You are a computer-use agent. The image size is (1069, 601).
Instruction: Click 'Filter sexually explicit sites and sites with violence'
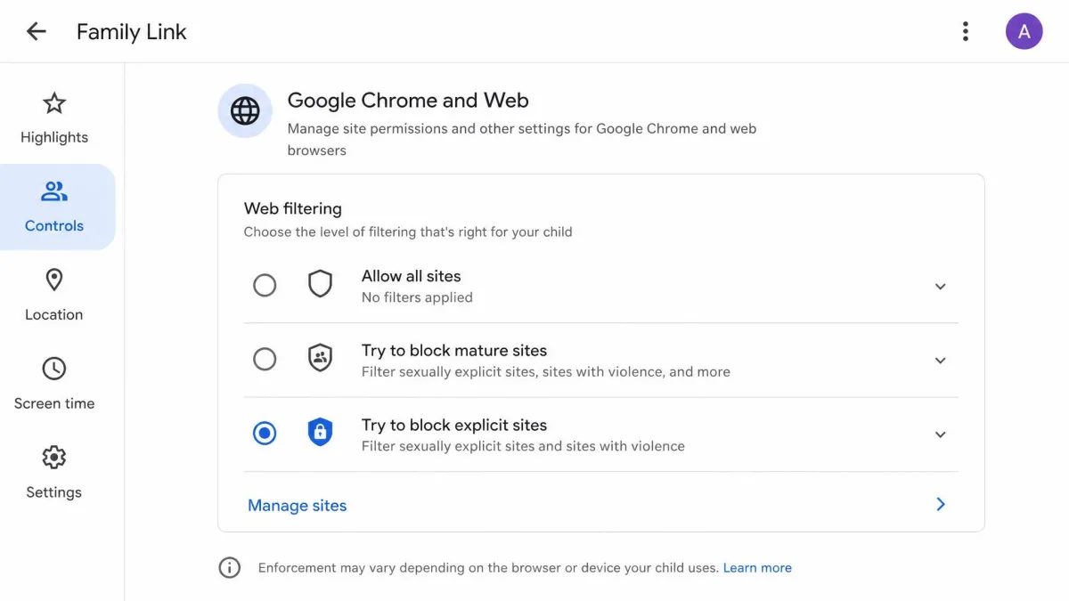(x=523, y=446)
